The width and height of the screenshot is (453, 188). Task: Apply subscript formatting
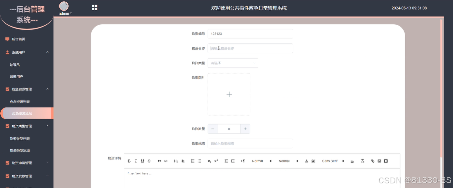point(209,161)
